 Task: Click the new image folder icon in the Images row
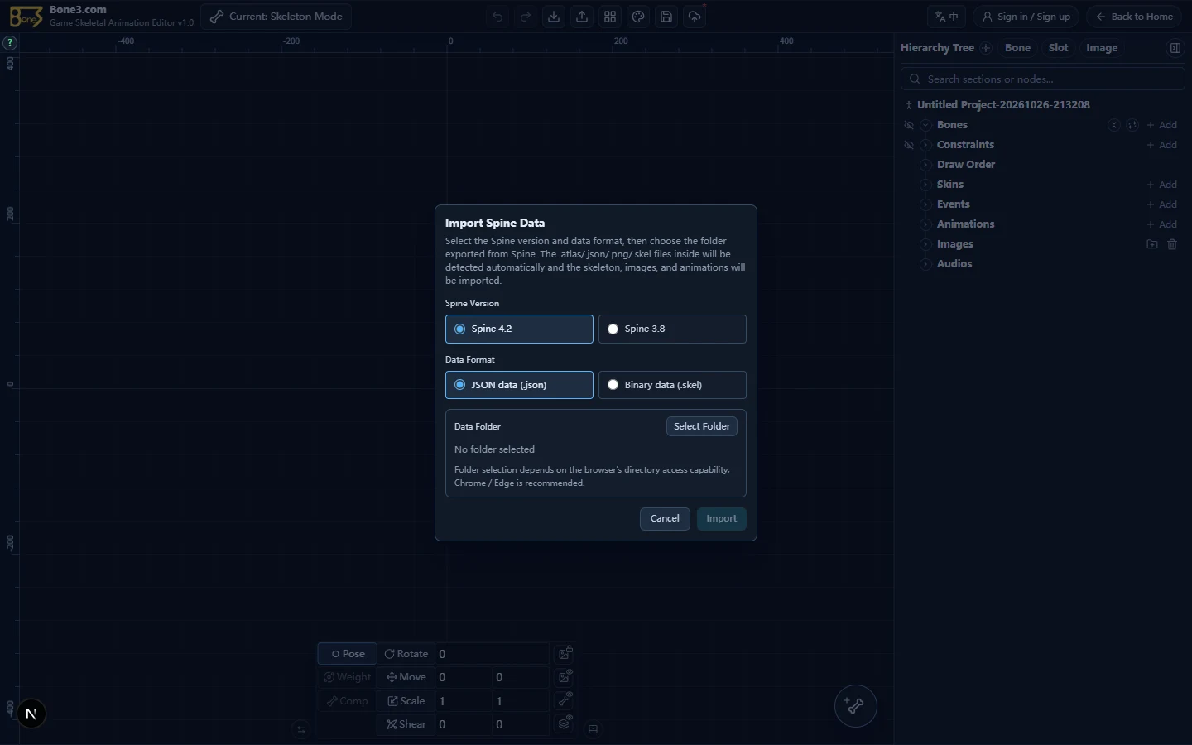point(1152,244)
